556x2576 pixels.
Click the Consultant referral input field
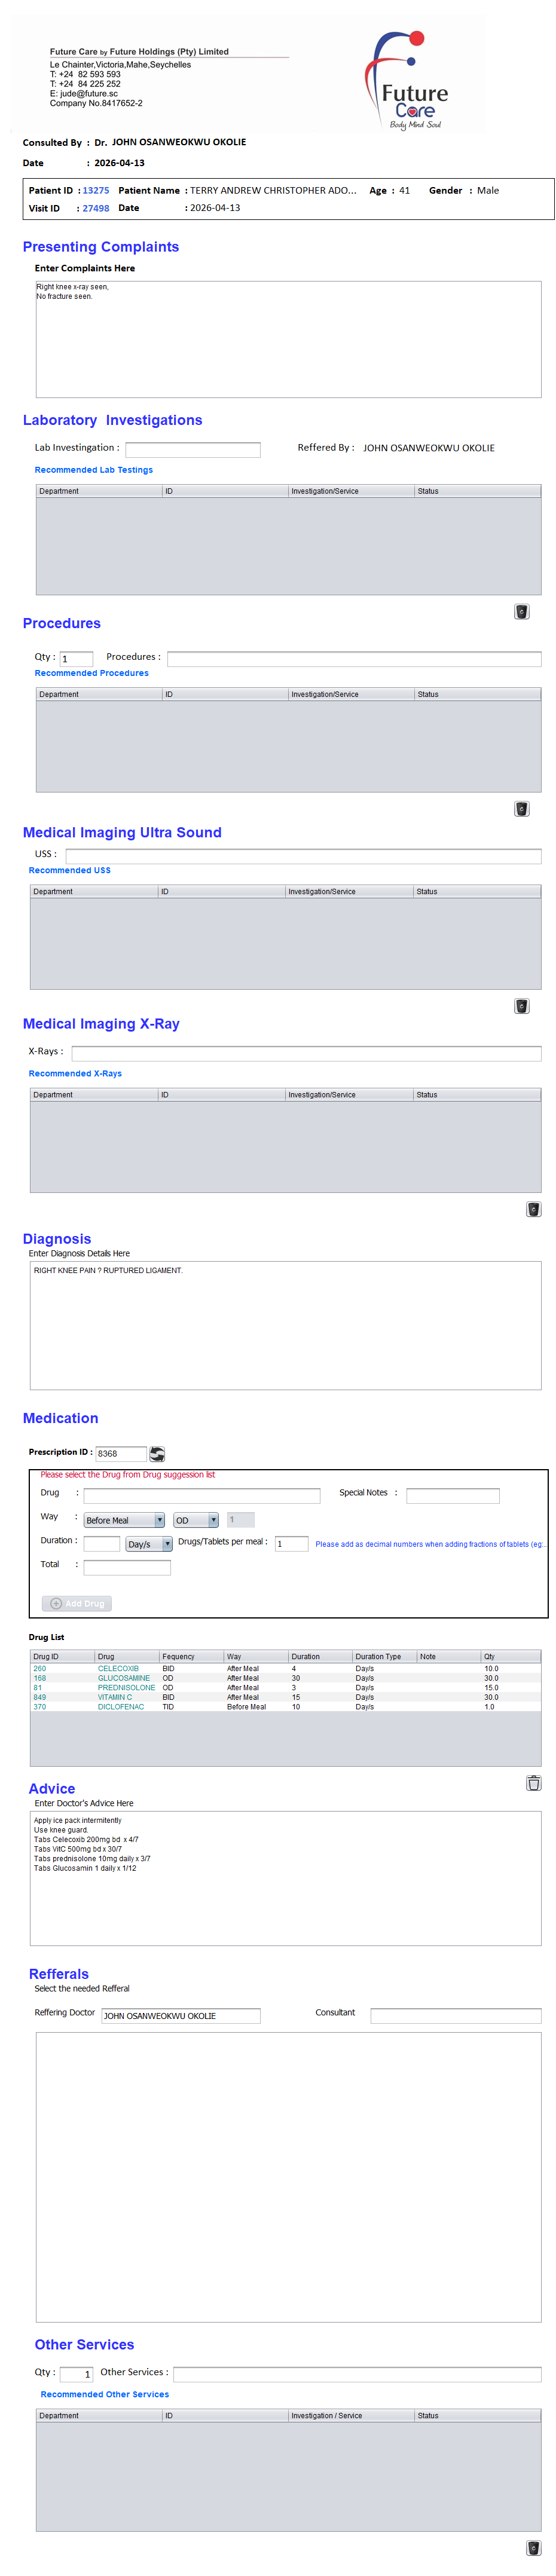coord(455,2015)
